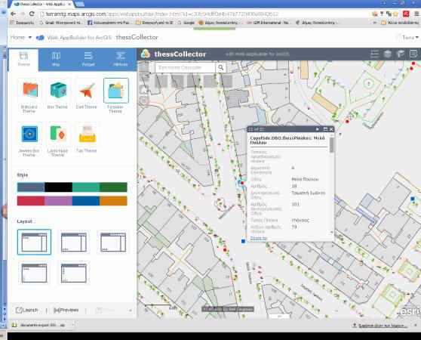Image resolution: width=421 pixels, height=340 pixels.
Task: Open the Layer List widget icon
Action: (388, 54)
